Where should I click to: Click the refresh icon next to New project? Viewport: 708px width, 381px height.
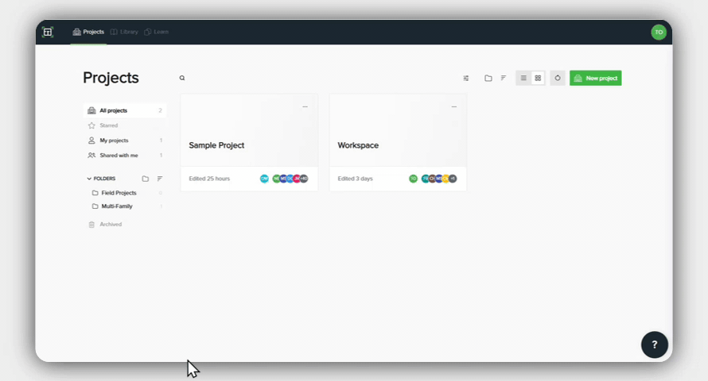pos(558,79)
